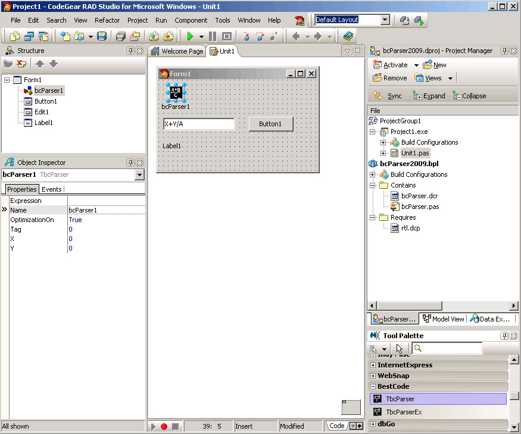Open the Object Inspector component selector dropdown
This screenshot has width=521, height=434.
[139, 174]
